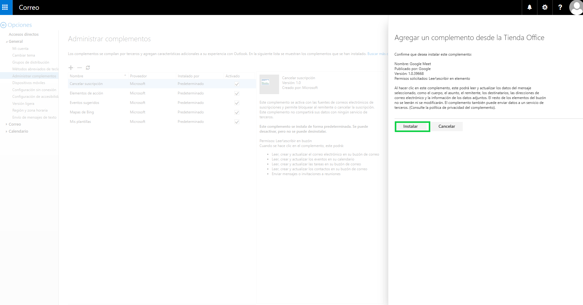Toggle Activado checkbox for Mis plantillas
The width and height of the screenshot is (583, 305).
[237, 122]
